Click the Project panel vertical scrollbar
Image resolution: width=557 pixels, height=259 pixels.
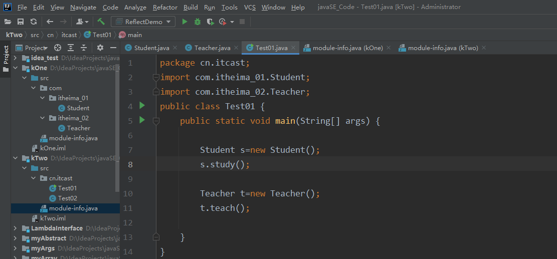(118, 128)
